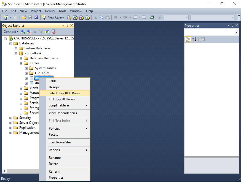This screenshot has width=241, height=182.
Task: Click Start PowerShell in context menu
Action: click(65, 142)
